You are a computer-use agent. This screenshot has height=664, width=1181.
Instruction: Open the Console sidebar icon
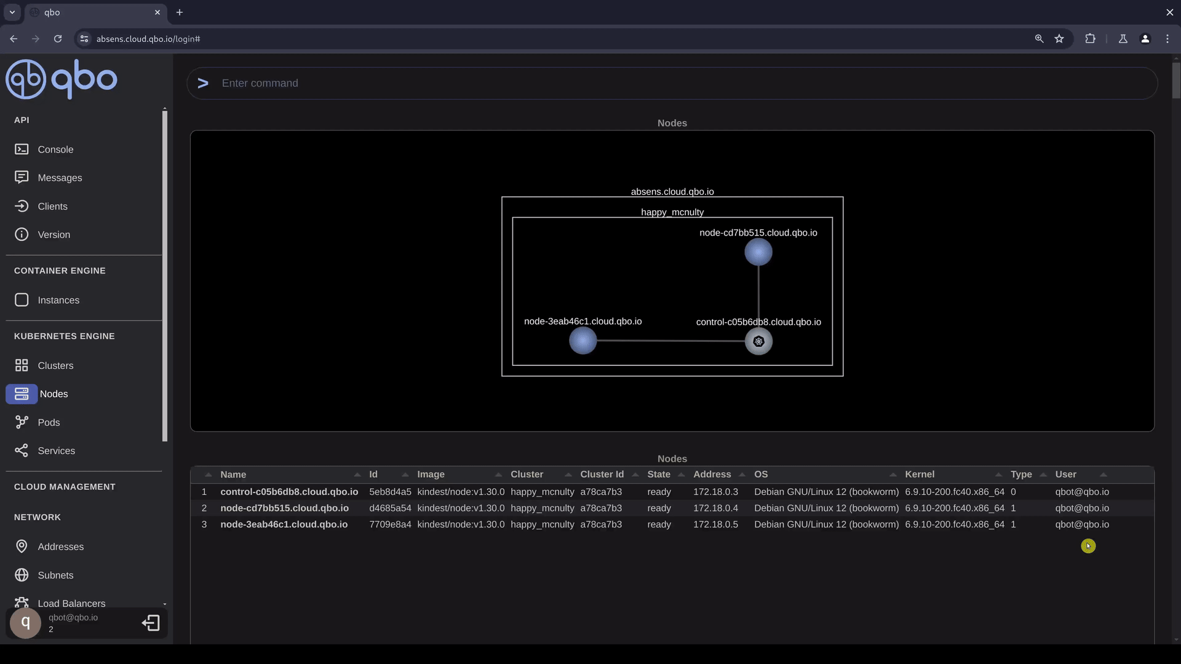coord(22,149)
